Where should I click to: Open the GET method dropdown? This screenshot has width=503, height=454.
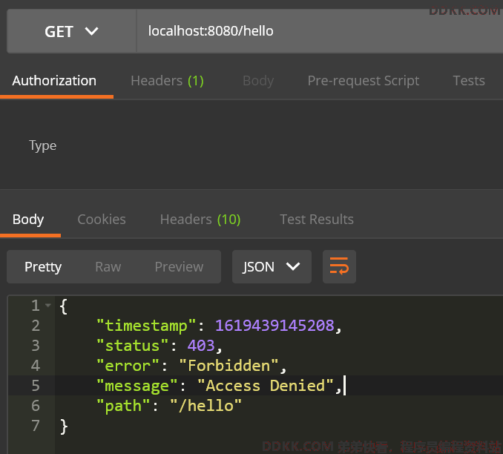[71, 31]
